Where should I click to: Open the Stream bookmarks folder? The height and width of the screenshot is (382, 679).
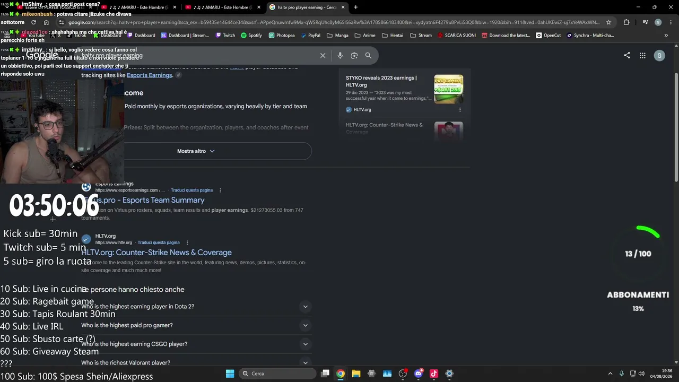point(421,36)
